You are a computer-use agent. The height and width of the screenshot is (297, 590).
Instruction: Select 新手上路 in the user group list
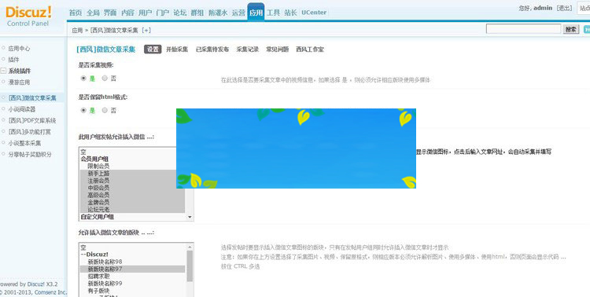click(x=98, y=174)
